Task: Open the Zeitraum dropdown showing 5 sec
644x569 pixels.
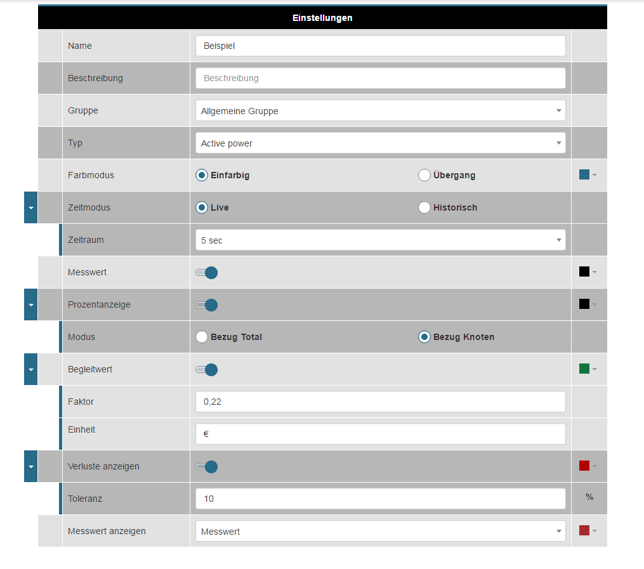Action: coord(380,240)
